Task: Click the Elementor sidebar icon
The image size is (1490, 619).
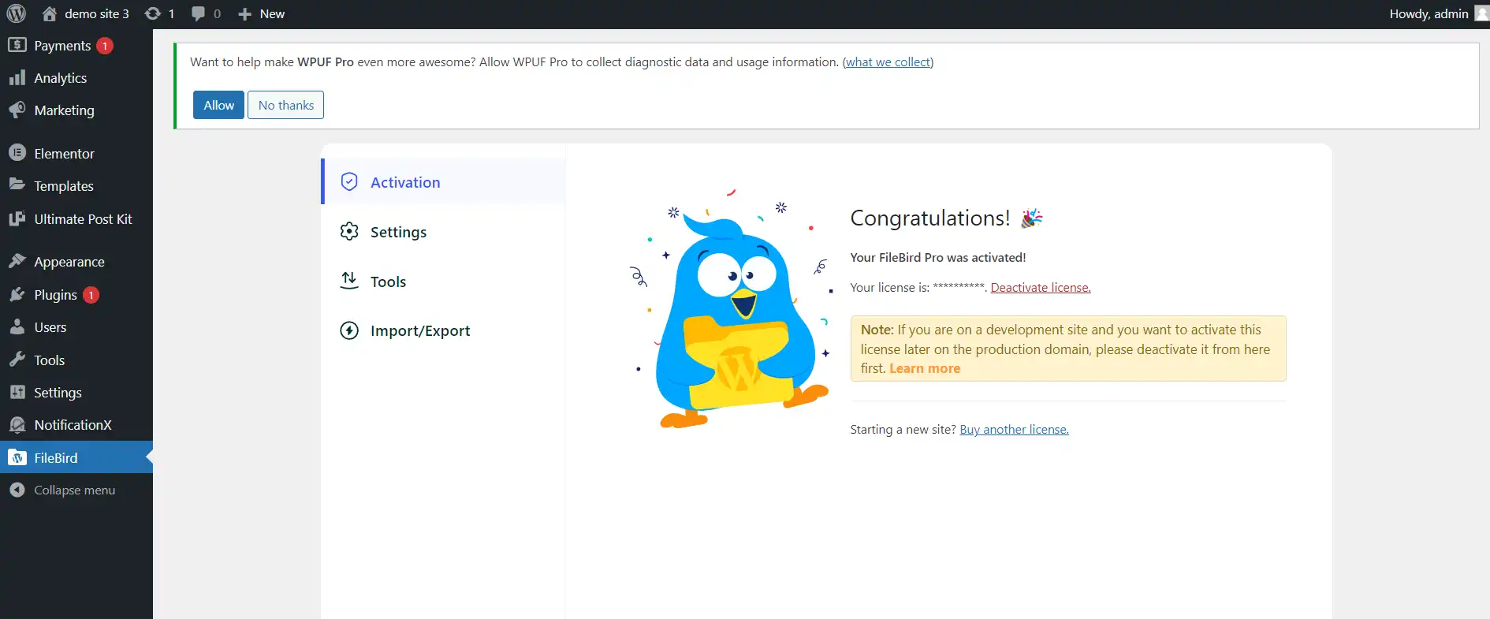Action: 17,153
